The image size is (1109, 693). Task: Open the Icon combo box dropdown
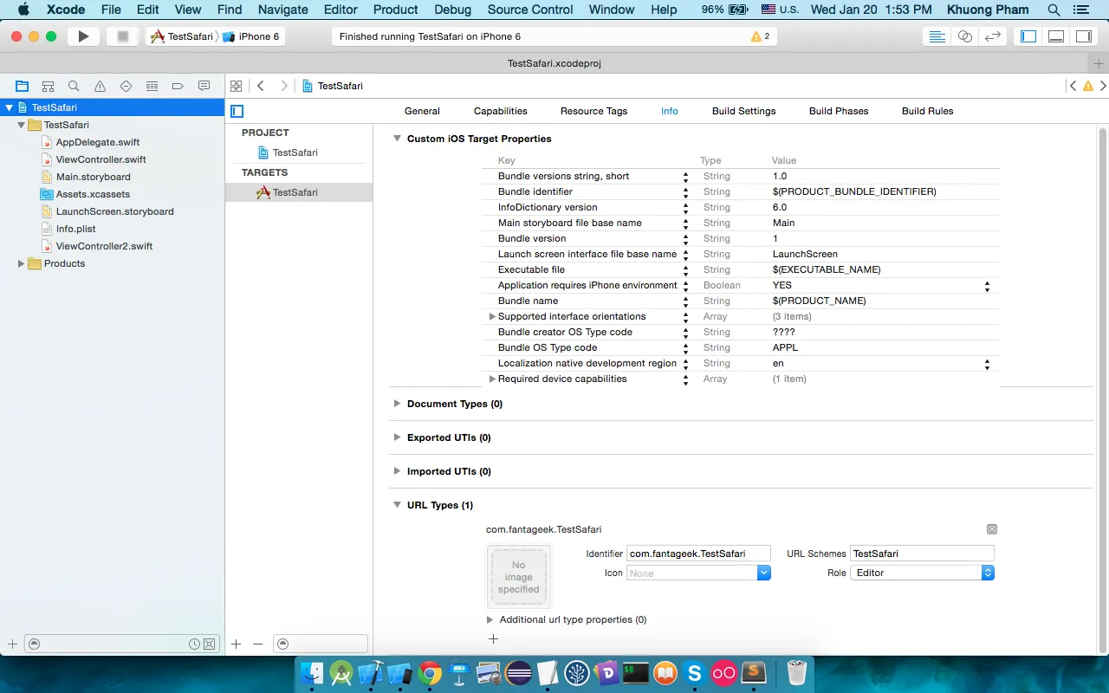(x=764, y=573)
